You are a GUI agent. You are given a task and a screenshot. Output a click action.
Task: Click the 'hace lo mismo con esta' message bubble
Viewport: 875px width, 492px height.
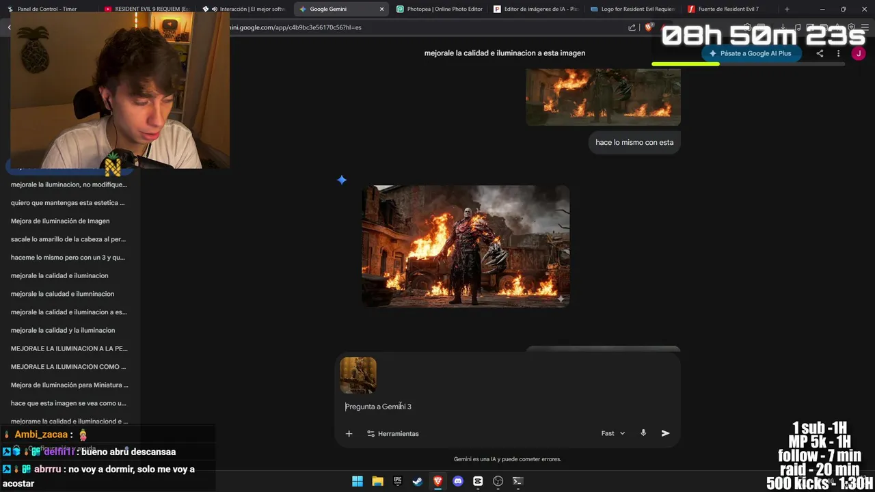click(x=634, y=142)
